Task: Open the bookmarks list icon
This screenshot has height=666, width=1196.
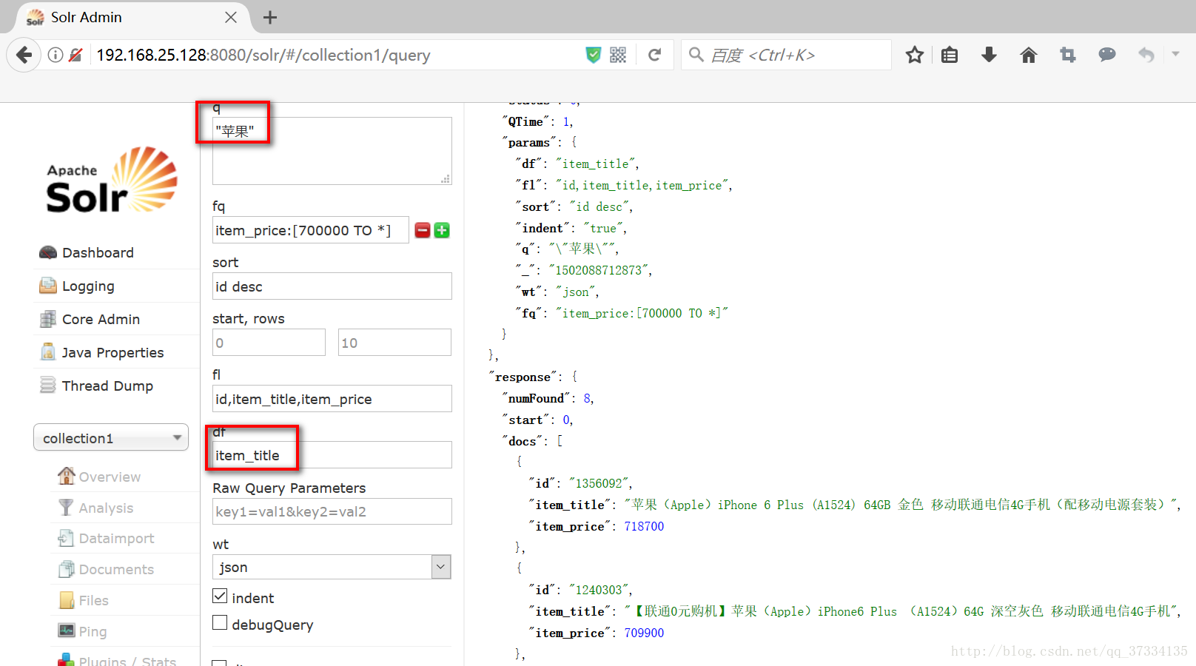Action: tap(950, 55)
